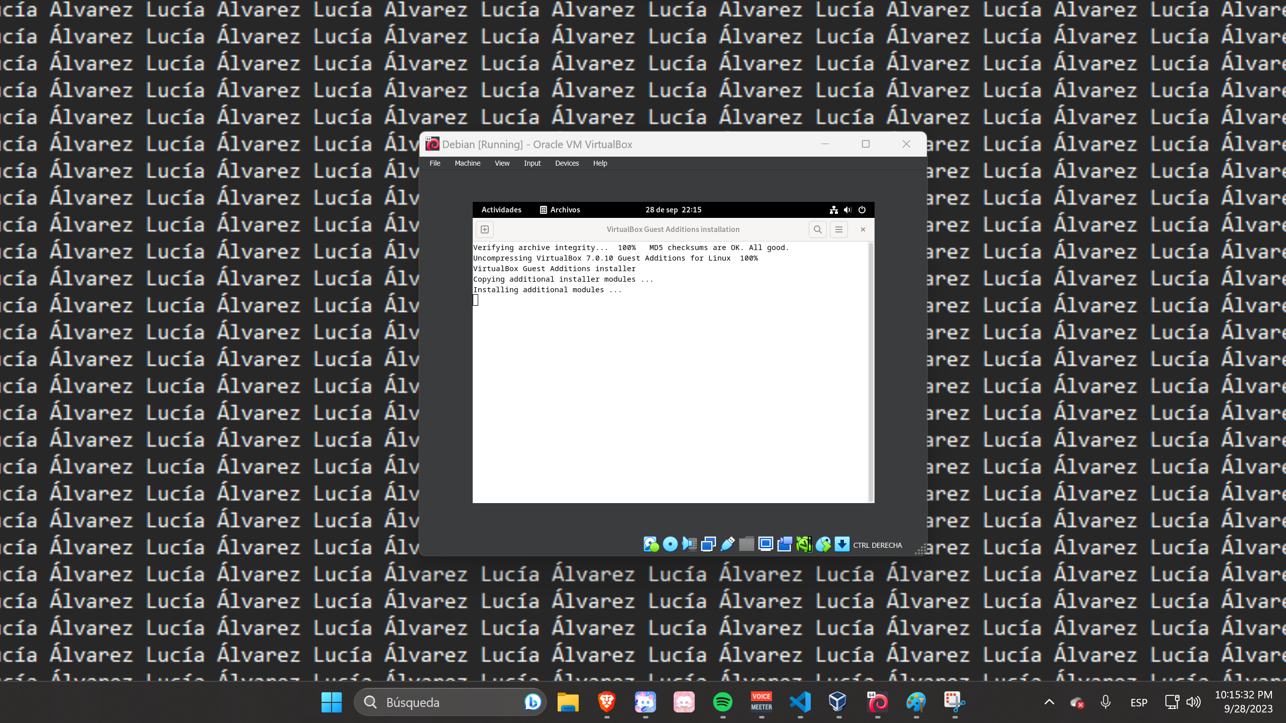
Task: Open the Archivos app menu
Action: pos(560,210)
